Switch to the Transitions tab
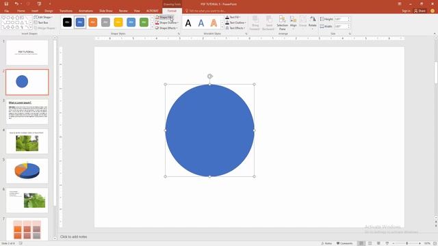Screen dimensions: 438x246 tap(66, 11)
